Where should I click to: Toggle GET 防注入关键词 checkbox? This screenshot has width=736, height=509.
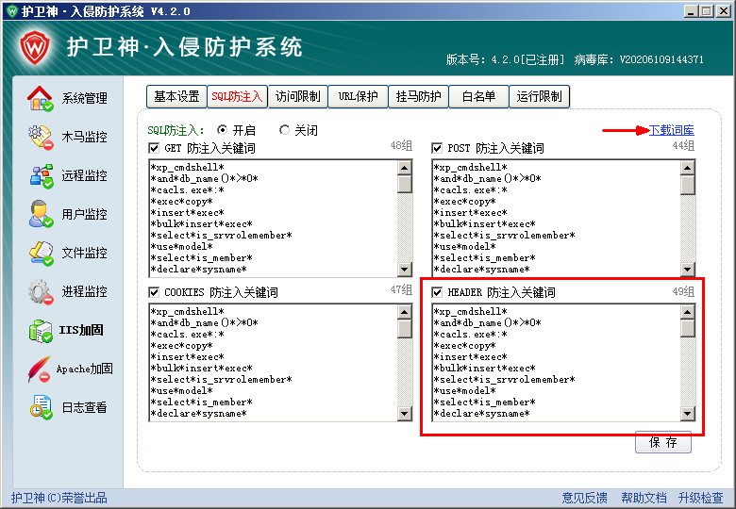155,148
